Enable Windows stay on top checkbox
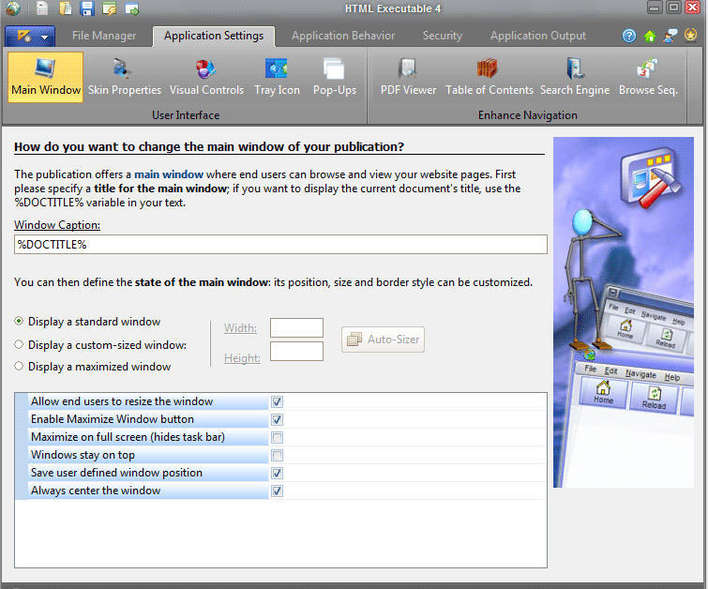Screen dimensions: 708x589 click(278, 455)
